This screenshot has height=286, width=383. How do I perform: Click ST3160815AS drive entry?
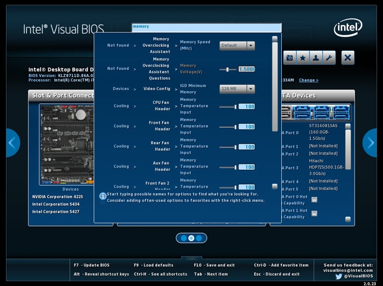[x=323, y=132]
